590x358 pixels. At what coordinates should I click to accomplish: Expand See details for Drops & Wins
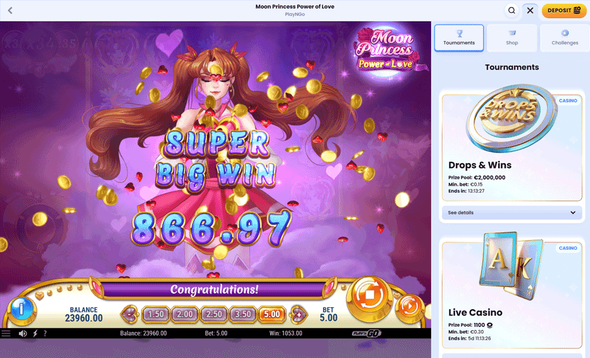[x=512, y=213]
